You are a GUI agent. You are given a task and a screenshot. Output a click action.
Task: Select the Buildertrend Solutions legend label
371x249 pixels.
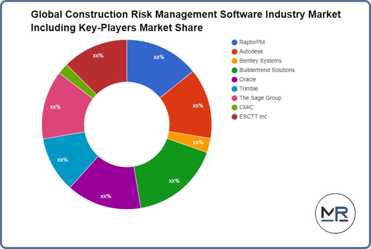(267, 70)
